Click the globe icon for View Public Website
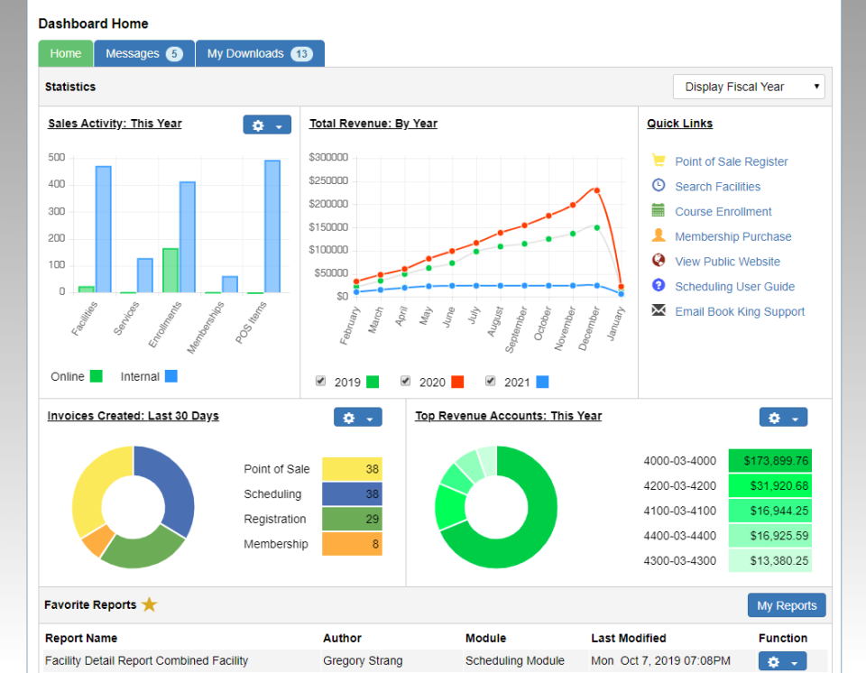The image size is (866, 673). point(659,261)
